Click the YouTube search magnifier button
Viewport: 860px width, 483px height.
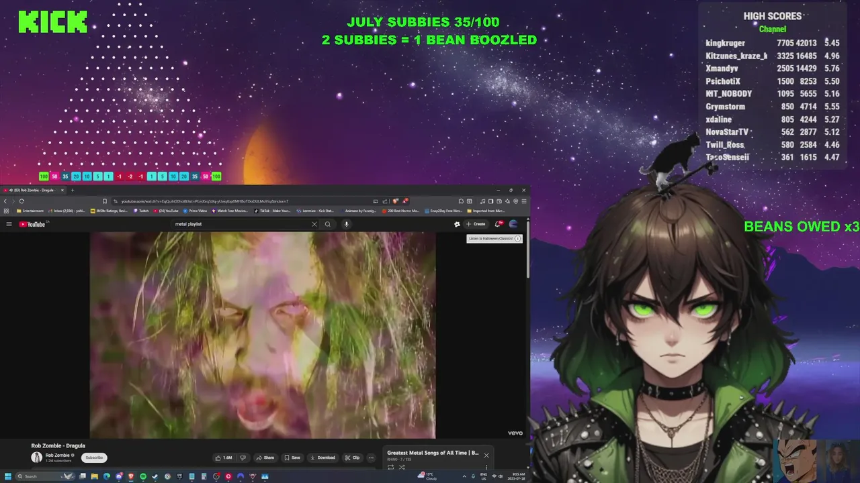pyautogui.click(x=328, y=224)
